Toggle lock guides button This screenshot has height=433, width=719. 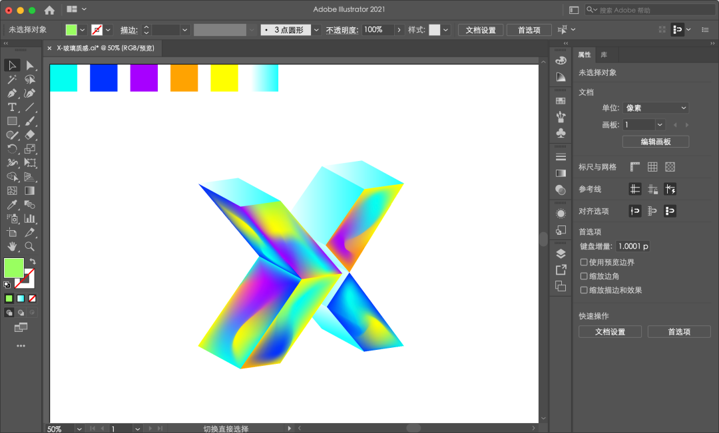click(652, 189)
